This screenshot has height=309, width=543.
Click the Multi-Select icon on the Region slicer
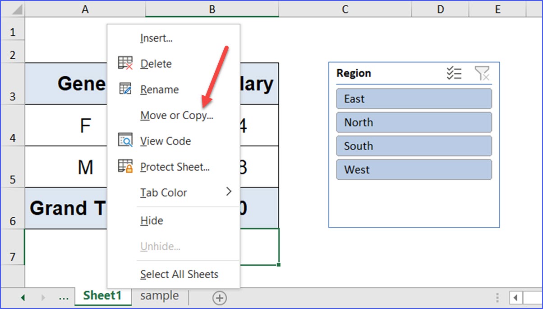455,73
